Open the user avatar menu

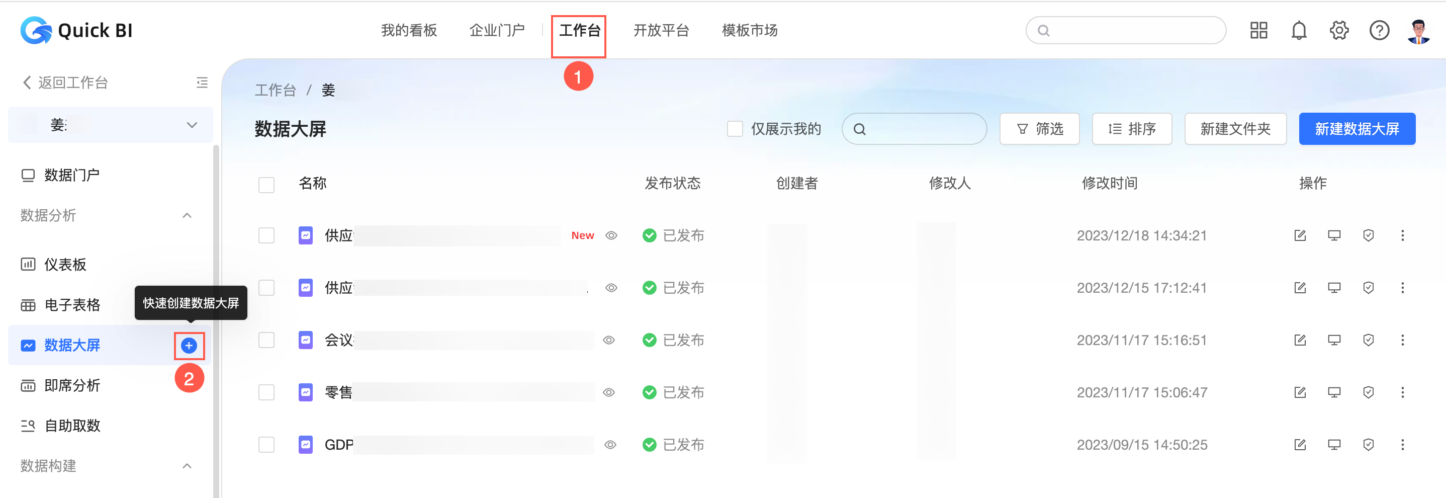pos(1418,31)
